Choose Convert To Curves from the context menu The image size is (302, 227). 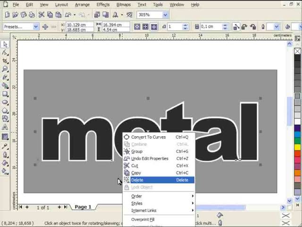tap(148, 137)
